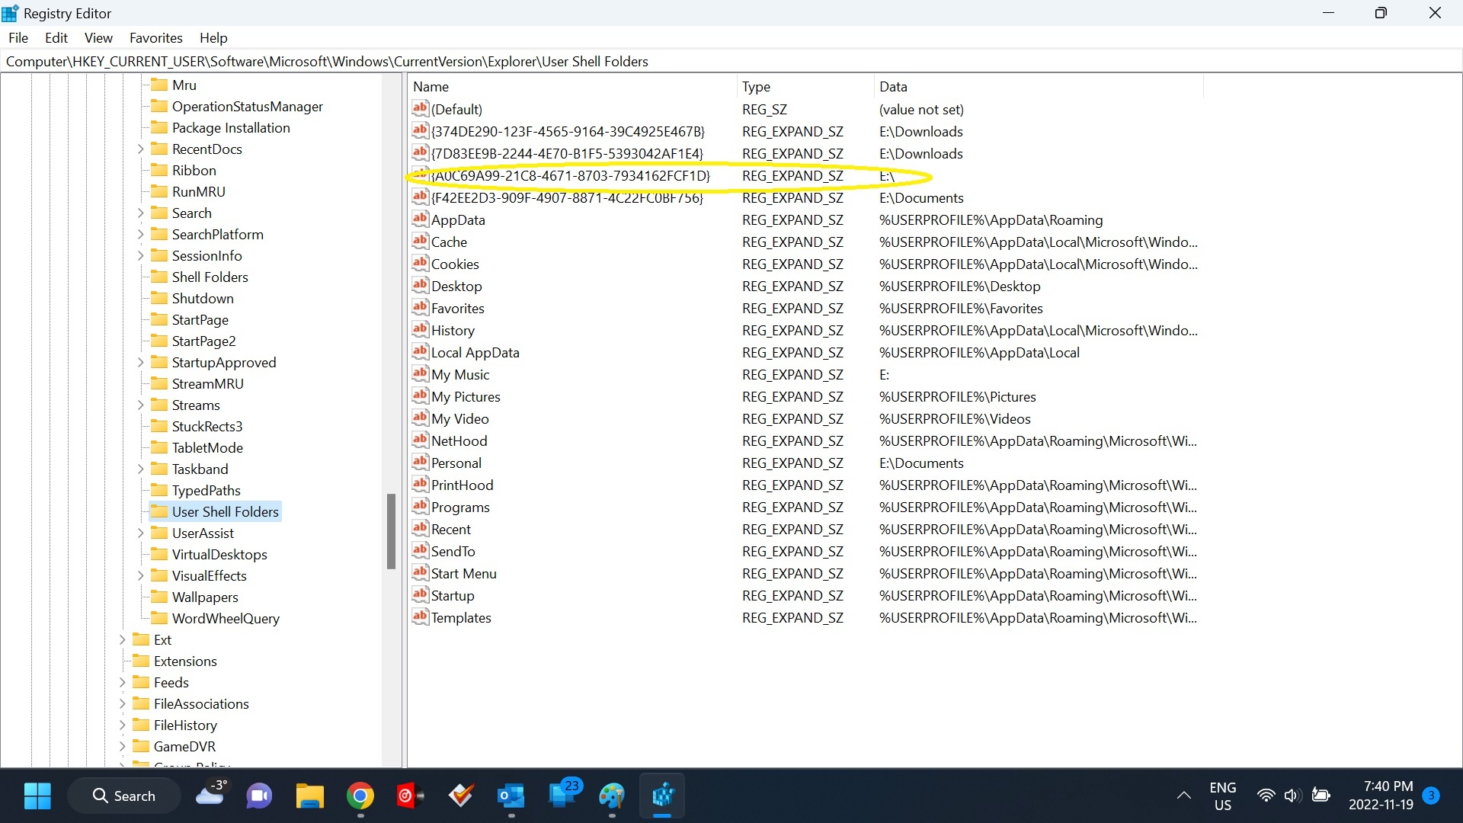This screenshot has height=823, width=1463.
Task: Click the Desktop value's ab icon
Action: click(x=420, y=286)
